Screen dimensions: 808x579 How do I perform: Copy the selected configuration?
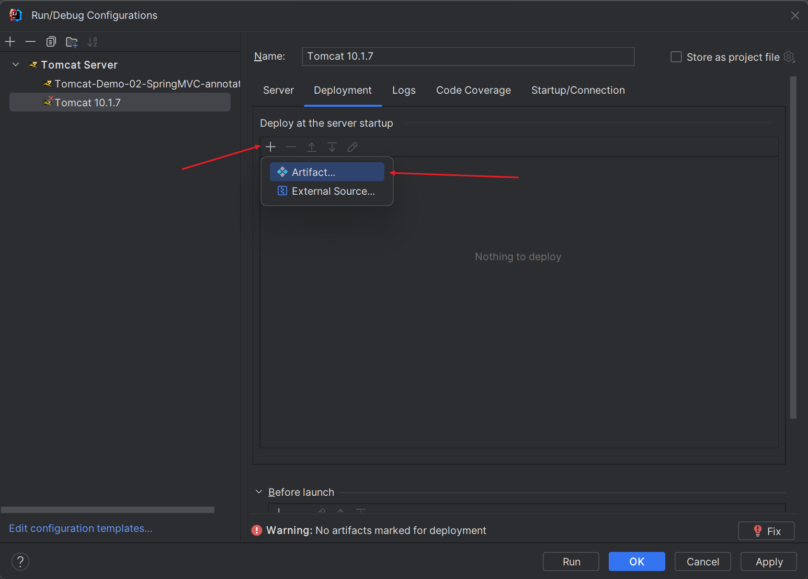pyautogui.click(x=51, y=41)
